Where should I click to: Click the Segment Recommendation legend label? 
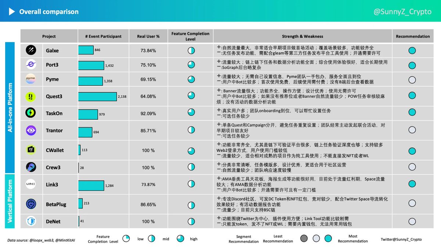(x=244, y=239)
